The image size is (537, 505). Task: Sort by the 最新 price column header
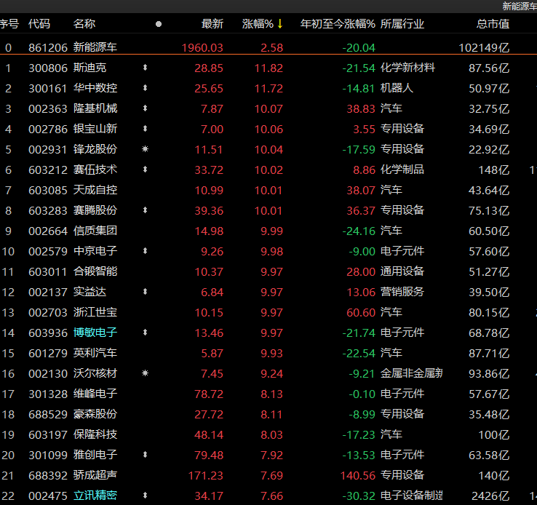click(x=212, y=23)
